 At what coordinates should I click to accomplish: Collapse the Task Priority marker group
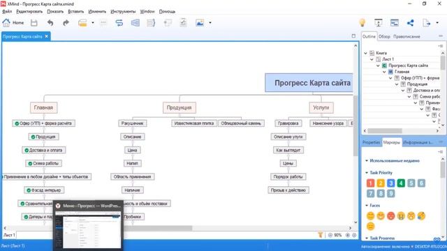(367, 173)
